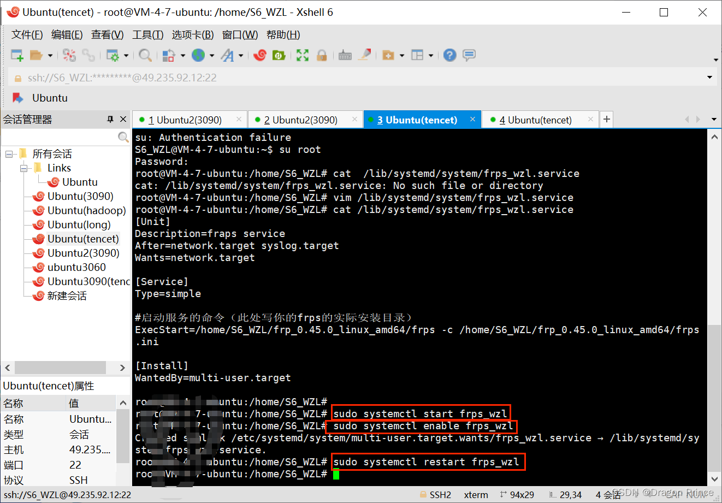Select ubuntu3060 session in tree

click(x=76, y=267)
